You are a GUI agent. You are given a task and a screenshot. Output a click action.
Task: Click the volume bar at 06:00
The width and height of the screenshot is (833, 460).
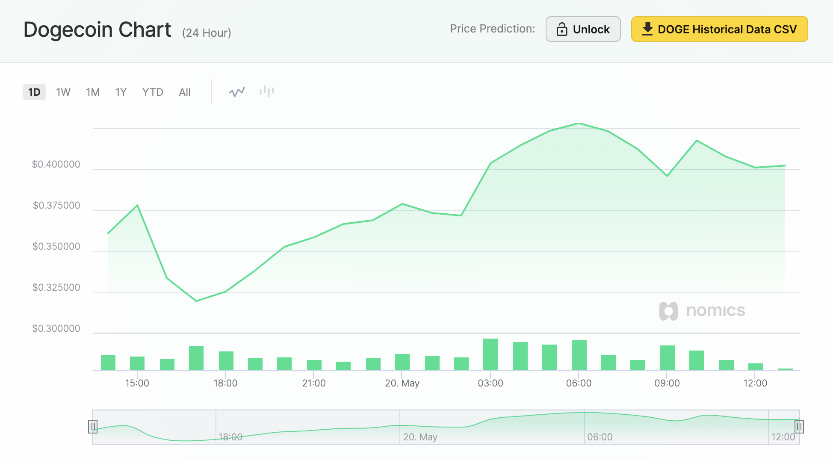pyautogui.click(x=579, y=355)
